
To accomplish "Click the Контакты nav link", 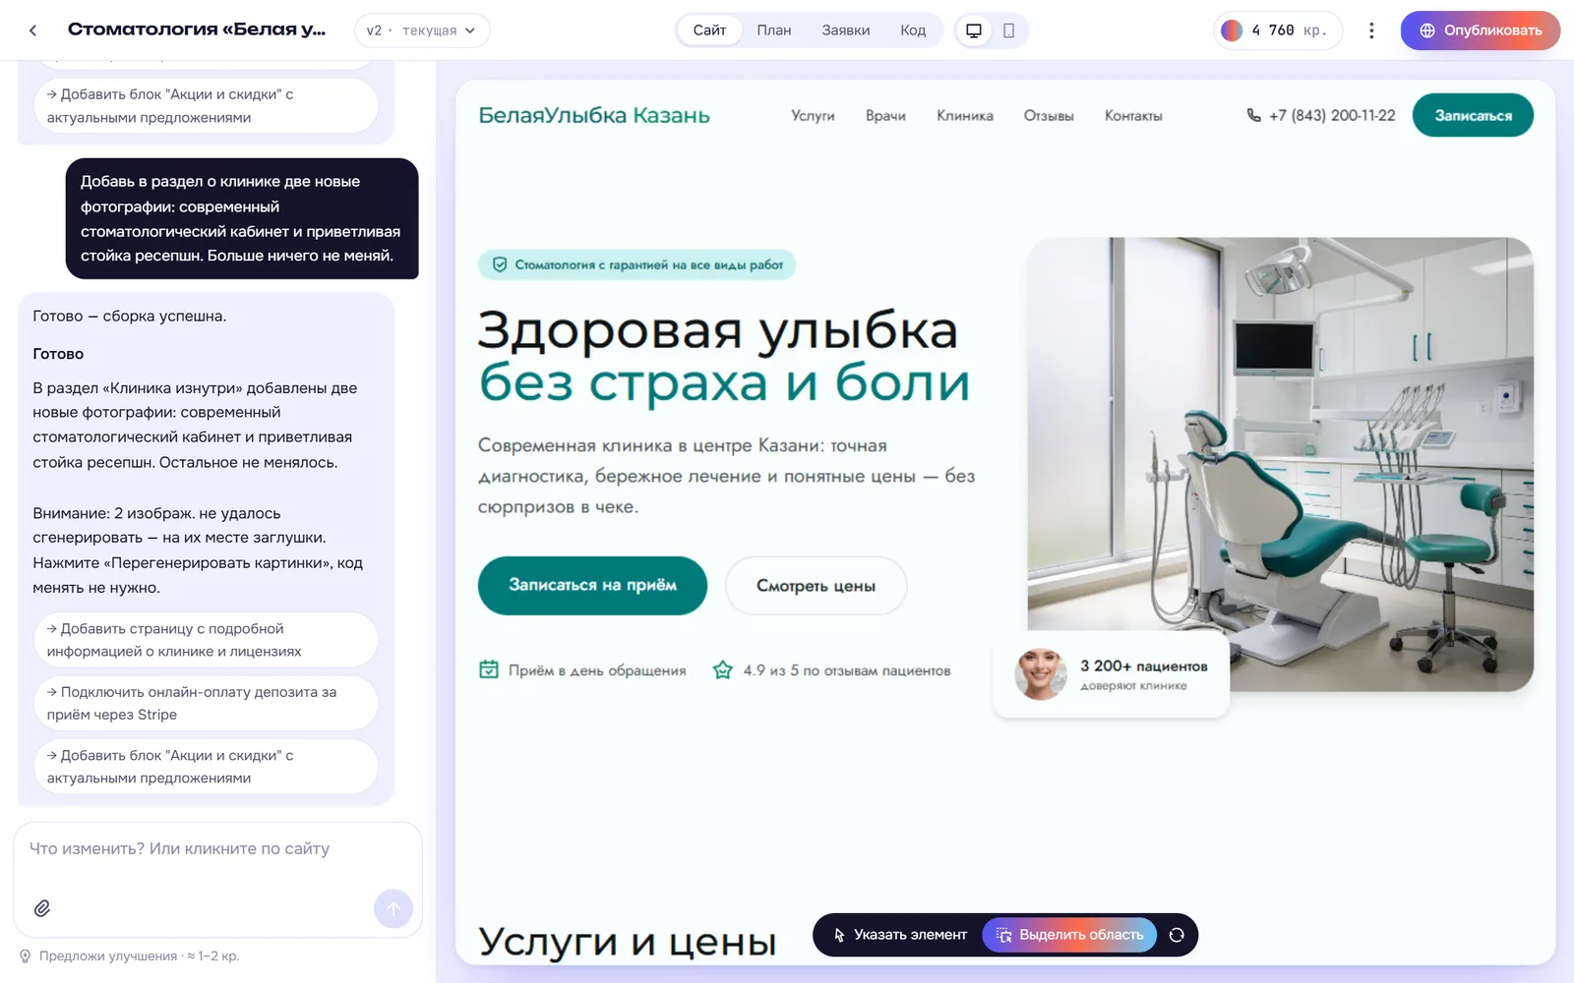I will [1133, 116].
